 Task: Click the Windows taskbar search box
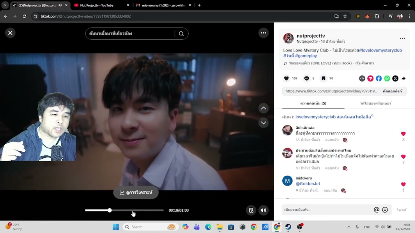pyautogui.click(x=150, y=227)
